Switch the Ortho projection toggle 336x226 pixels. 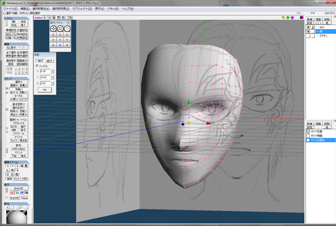click(38, 18)
